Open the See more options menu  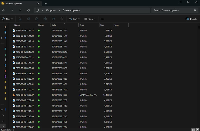point(102,19)
